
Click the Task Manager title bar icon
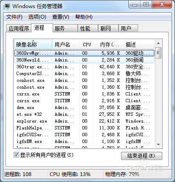pos(7,6)
